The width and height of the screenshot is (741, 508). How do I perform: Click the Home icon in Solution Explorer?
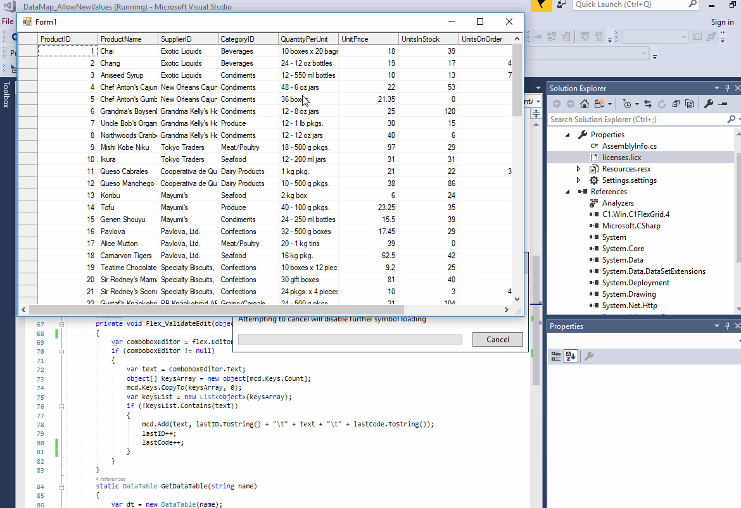click(585, 104)
